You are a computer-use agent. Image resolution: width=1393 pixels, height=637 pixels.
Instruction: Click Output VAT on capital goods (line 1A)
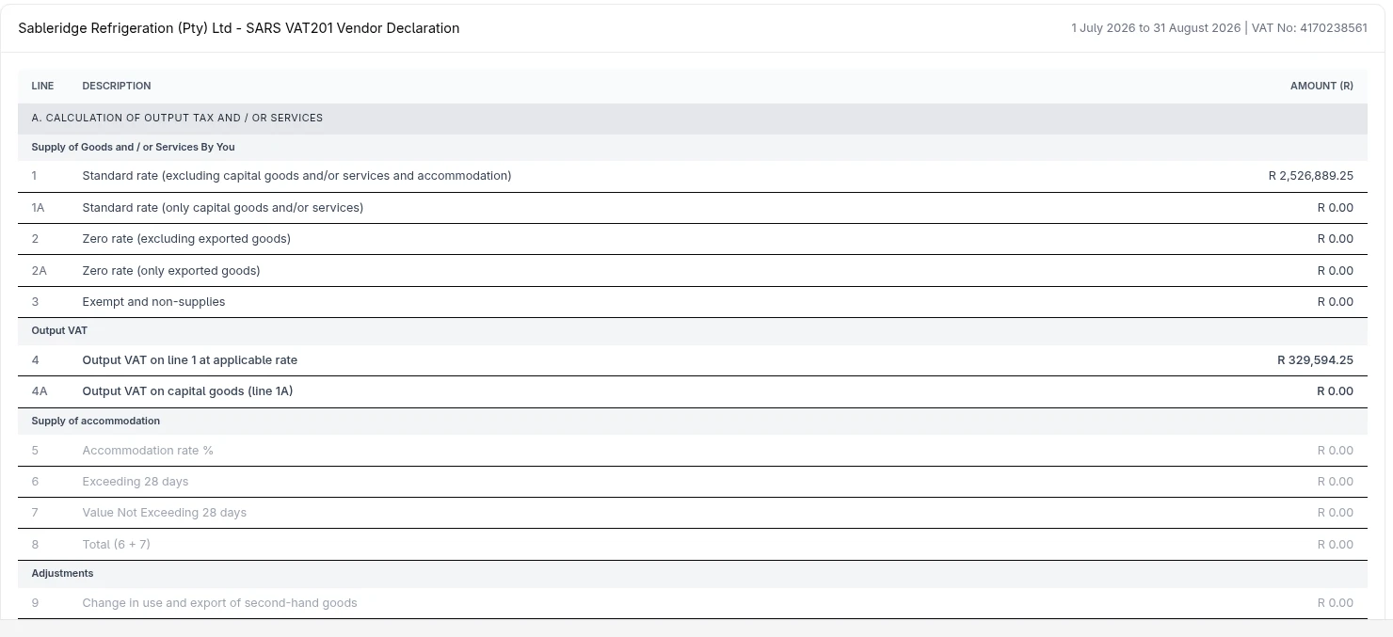(187, 391)
